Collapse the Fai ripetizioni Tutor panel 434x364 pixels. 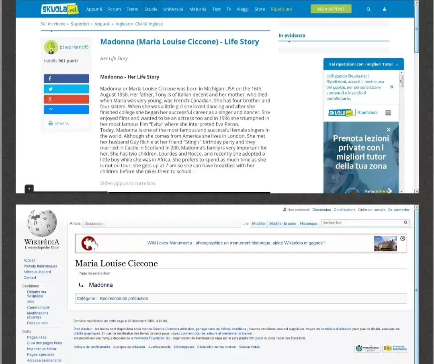[x=397, y=64]
